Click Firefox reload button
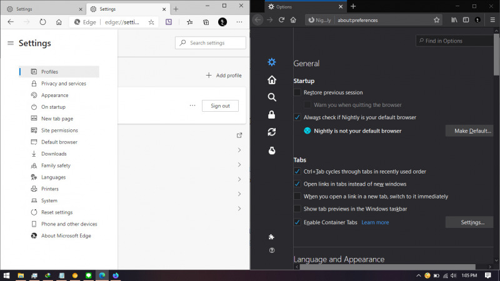 tap(281, 20)
